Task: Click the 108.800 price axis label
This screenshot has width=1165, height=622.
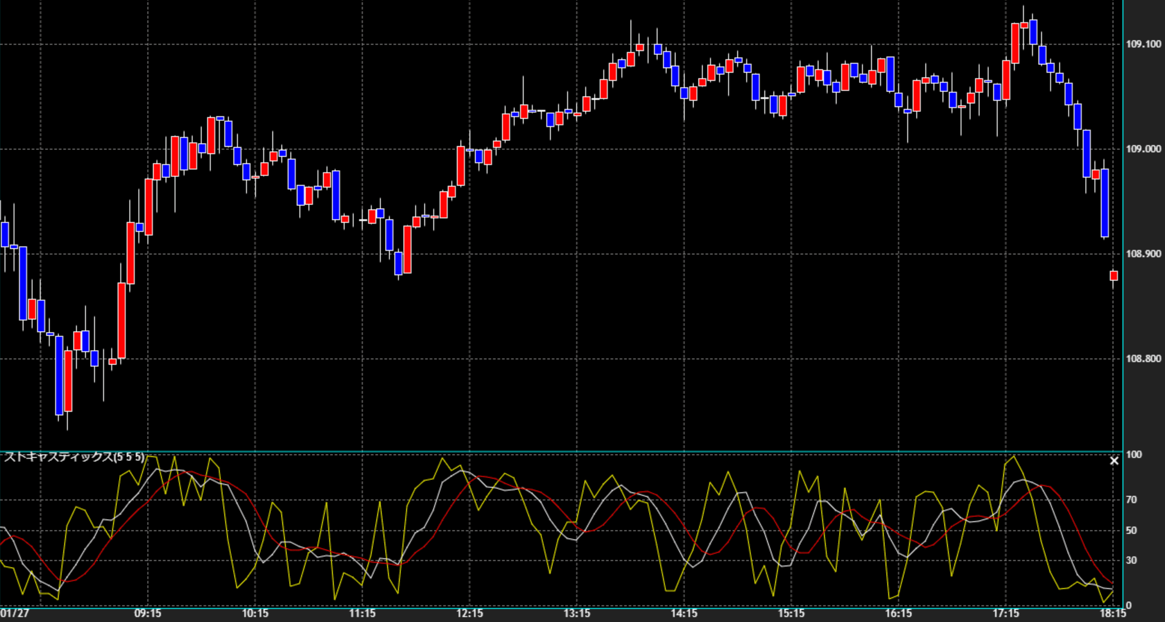Action: coord(1143,358)
